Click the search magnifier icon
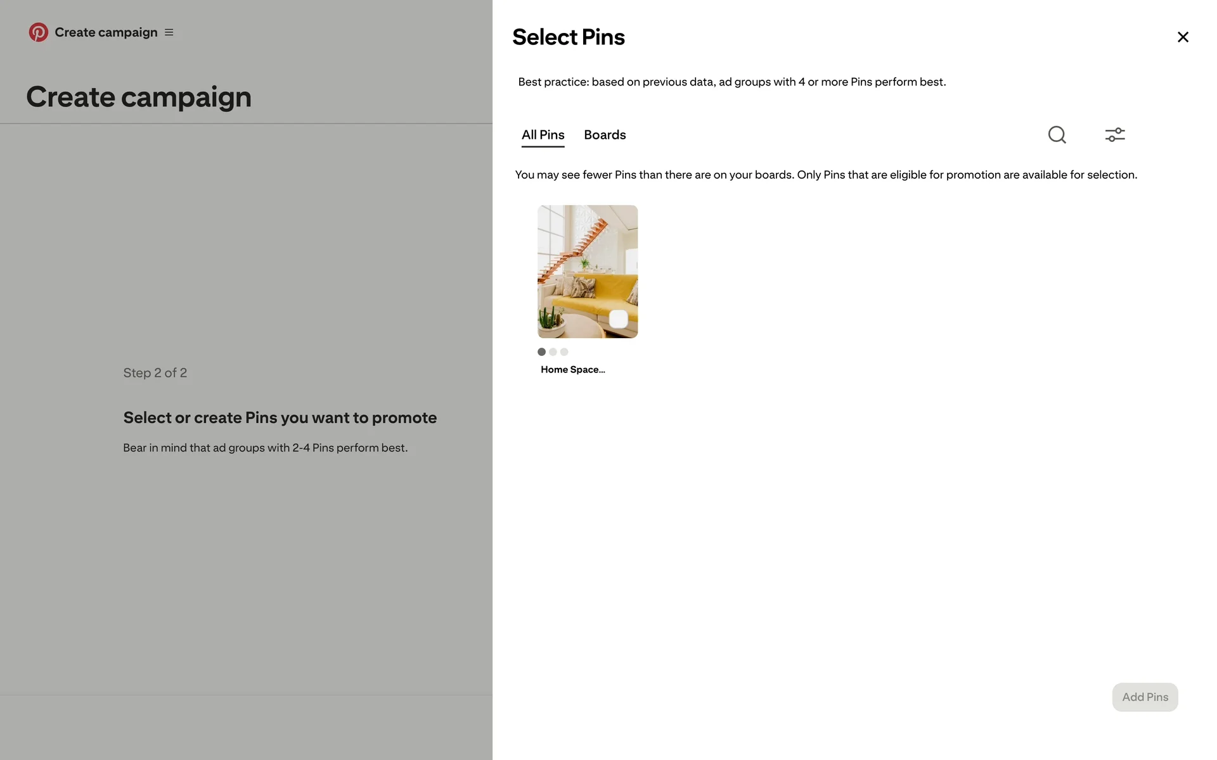The image size is (1217, 760). click(x=1057, y=135)
